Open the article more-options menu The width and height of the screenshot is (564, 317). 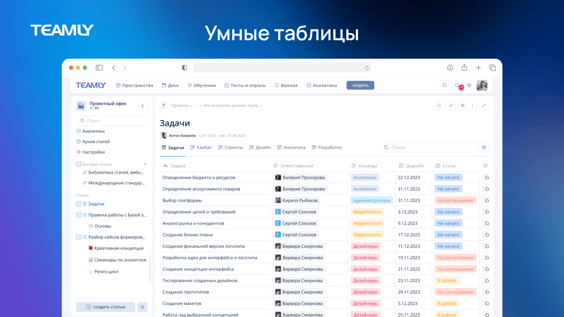click(x=472, y=106)
